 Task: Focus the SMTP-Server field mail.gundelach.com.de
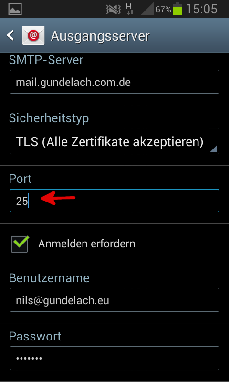(x=114, y=82)
